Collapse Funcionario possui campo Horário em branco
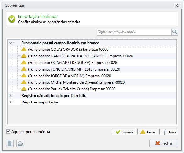Viewport: 184px width, 153px height. pos(10,43)
